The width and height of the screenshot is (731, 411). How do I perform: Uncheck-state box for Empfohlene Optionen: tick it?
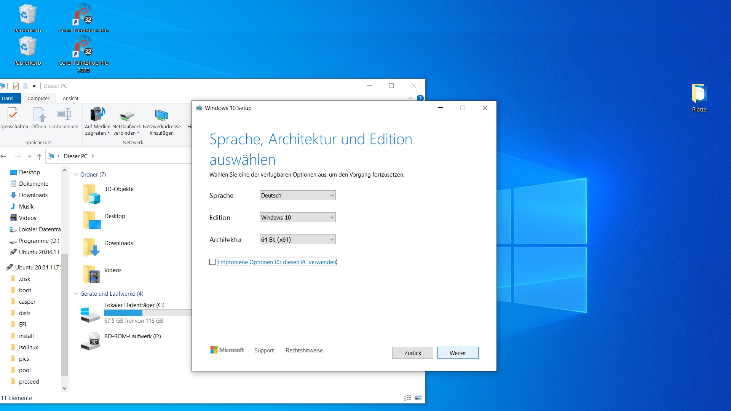point(212,262)
